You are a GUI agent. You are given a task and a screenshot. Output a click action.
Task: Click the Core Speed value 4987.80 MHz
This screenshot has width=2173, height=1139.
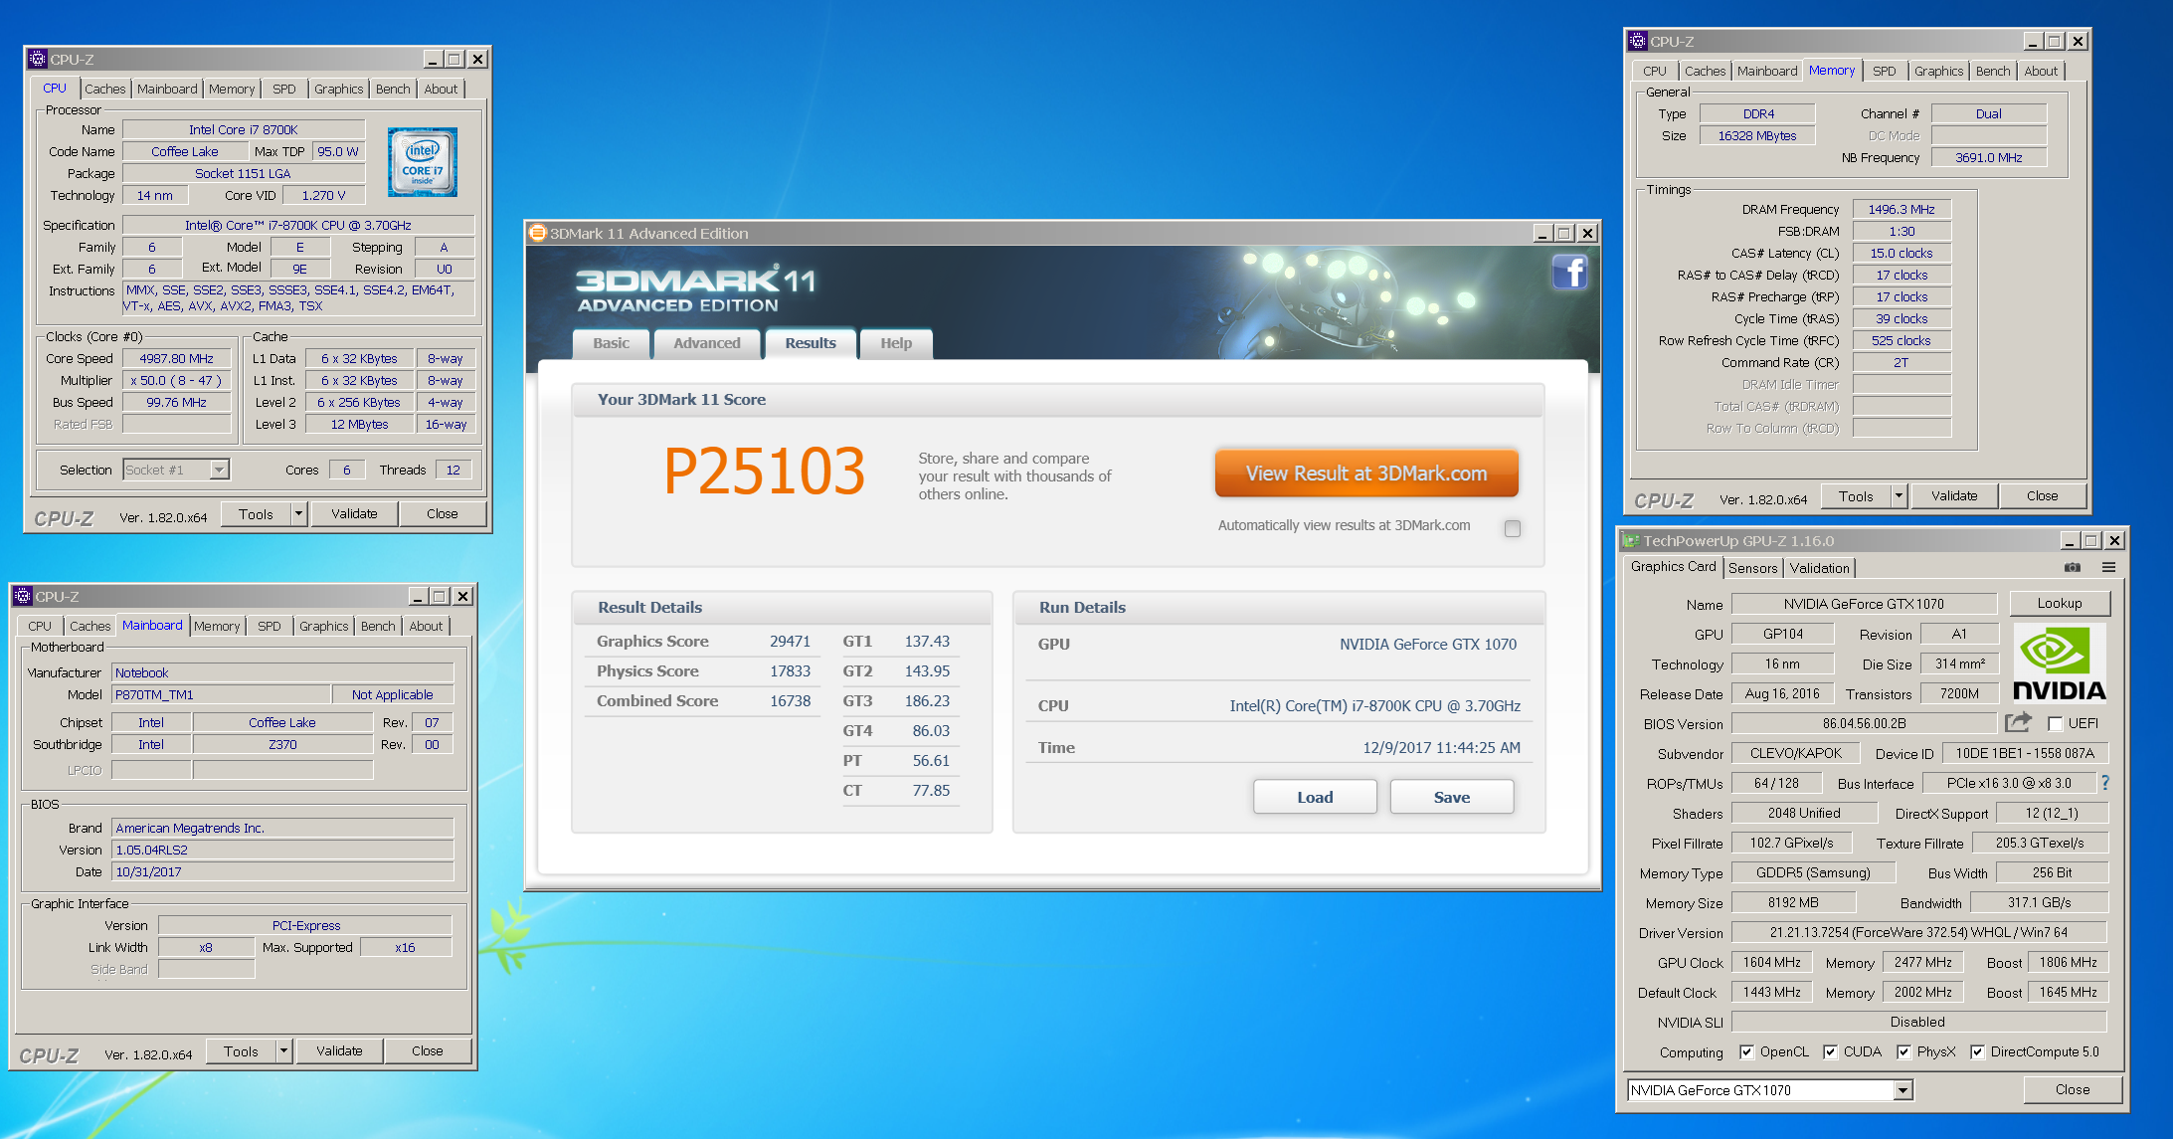(176, 358)
